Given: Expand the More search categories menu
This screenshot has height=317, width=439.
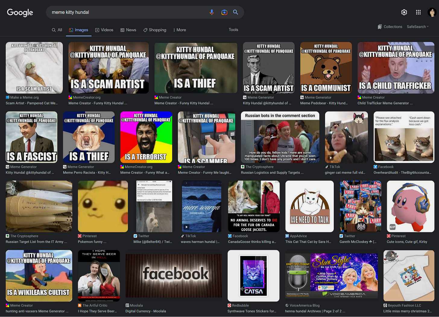Looking at the screenshot, I should (x=179, y=30).
